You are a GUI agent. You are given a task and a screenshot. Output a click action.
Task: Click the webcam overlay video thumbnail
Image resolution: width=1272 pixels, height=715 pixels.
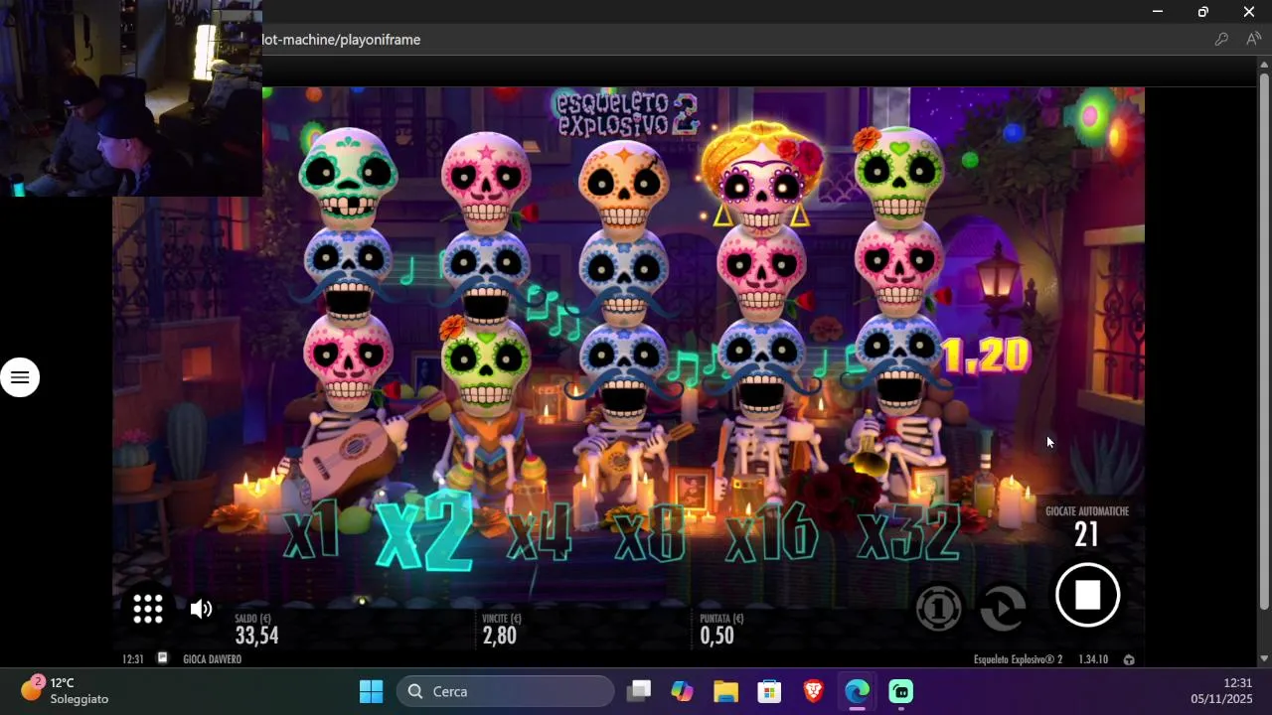point(131,98)
